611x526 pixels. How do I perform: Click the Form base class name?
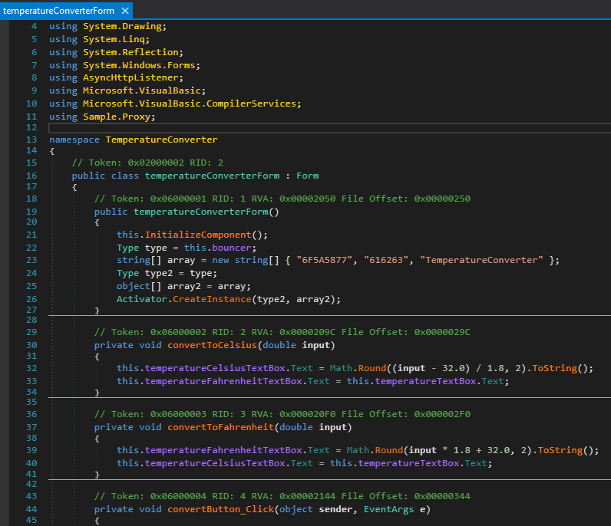tap(308, 176)
